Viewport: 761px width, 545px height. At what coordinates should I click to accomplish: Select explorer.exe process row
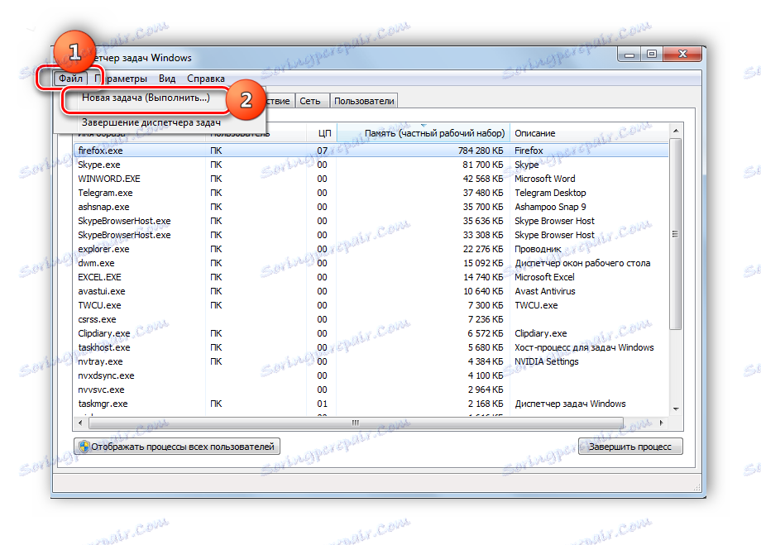point(371,249)
